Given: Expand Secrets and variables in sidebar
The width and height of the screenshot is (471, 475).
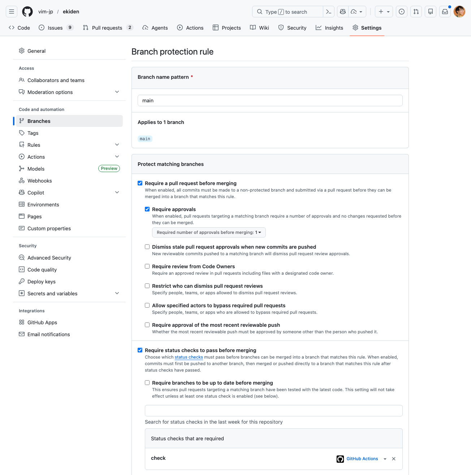Looking at the screenshot, I should click(117, 293).
